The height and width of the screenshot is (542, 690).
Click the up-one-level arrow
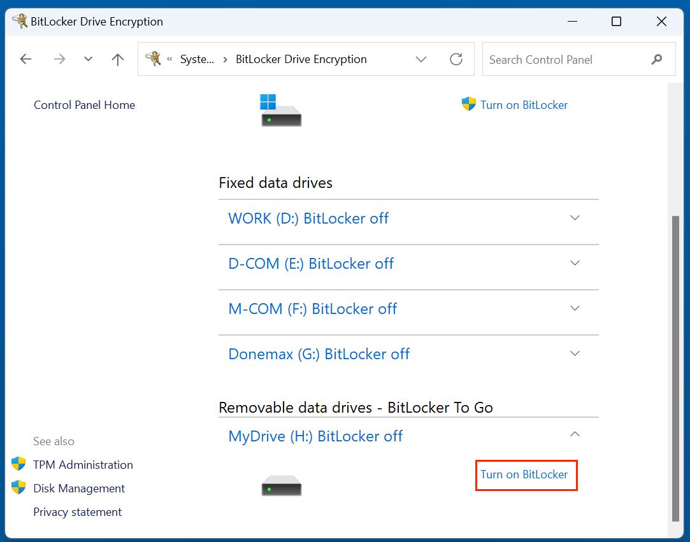tap(118, 59)
